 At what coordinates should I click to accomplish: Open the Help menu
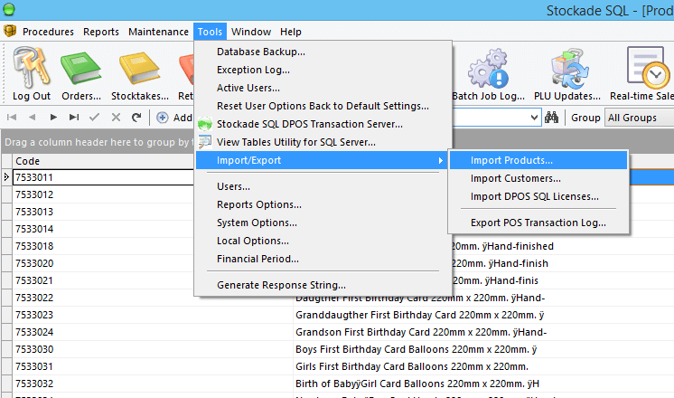click(291, 32)
